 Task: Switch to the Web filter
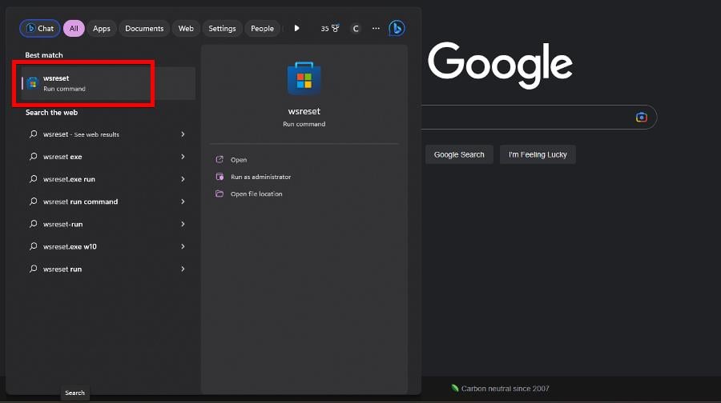[x=186, y=29]
